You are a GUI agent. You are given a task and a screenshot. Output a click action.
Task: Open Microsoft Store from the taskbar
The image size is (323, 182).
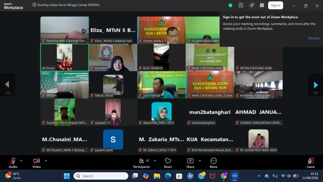pyautogui.click(x=179, y=176)
